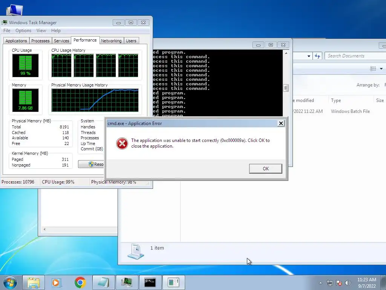Launch Windows Media Player from taskbar

tap(56, 282)
